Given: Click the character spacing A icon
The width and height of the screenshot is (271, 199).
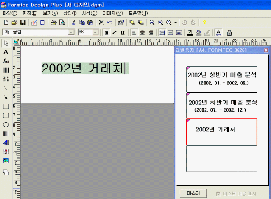Looking at the screenshot, I should [x=218, y=32].
